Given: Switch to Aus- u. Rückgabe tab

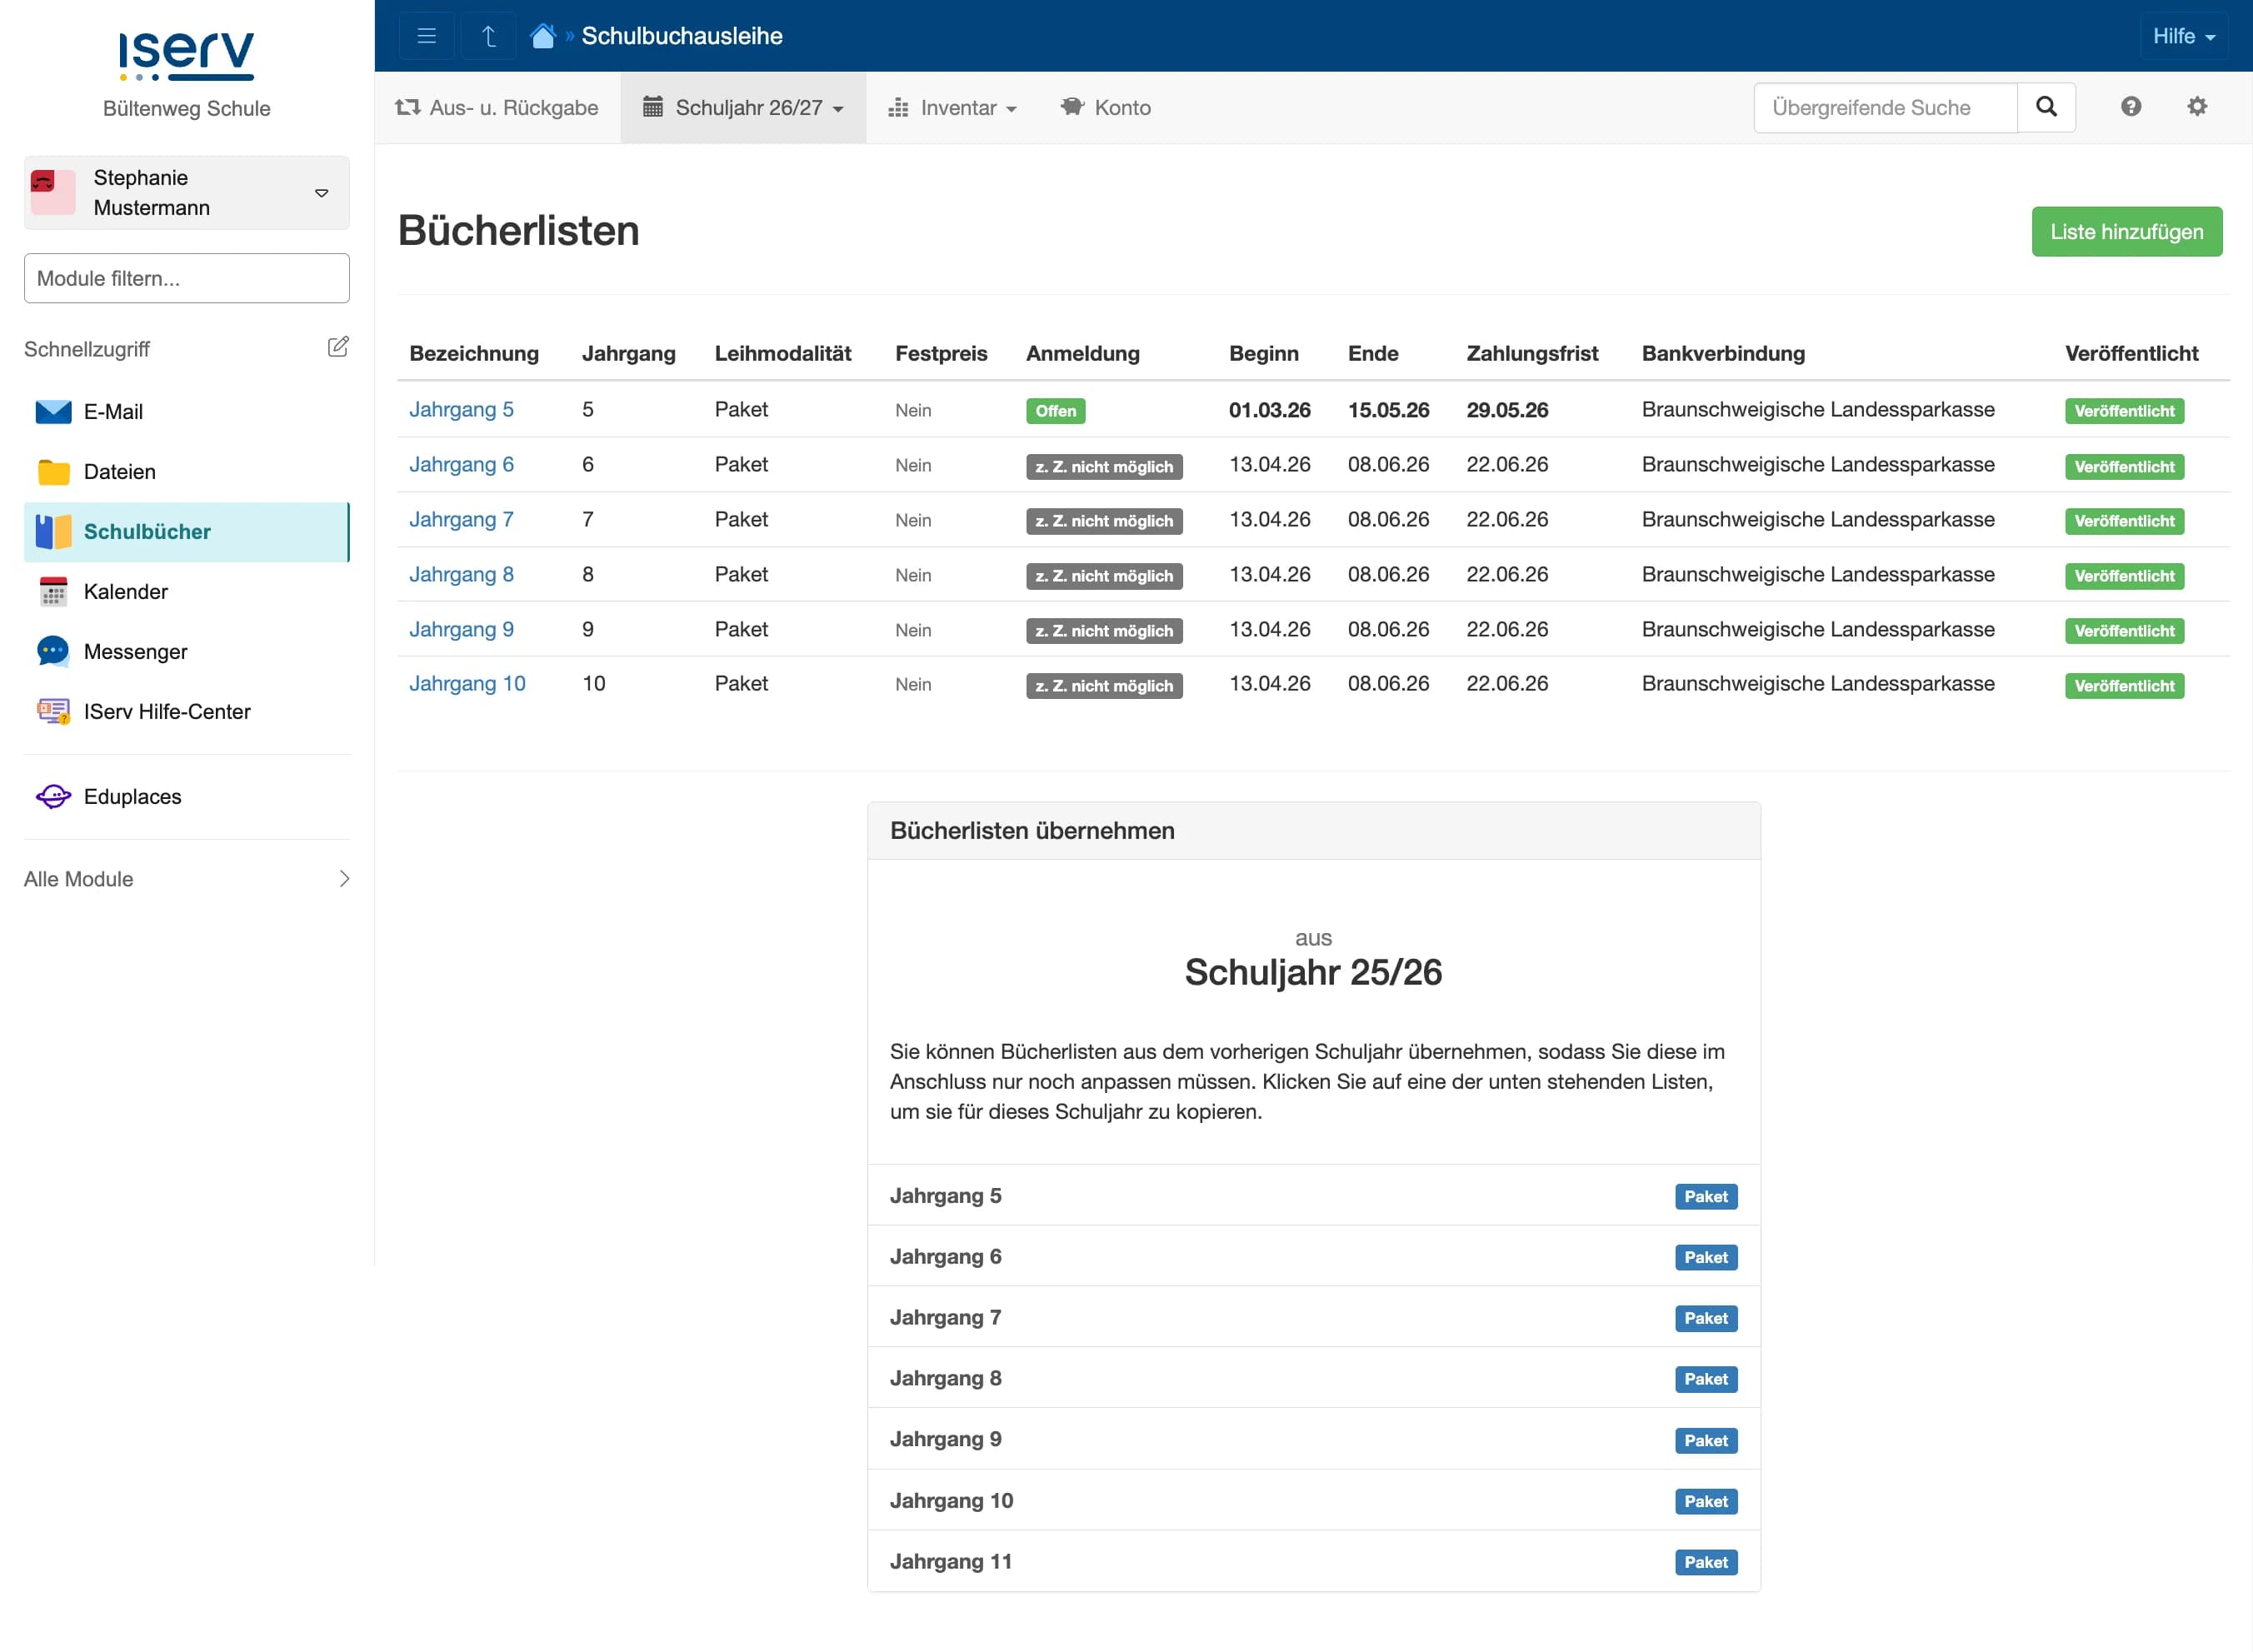Looking at the screenshot, I should tap(497, 107).
